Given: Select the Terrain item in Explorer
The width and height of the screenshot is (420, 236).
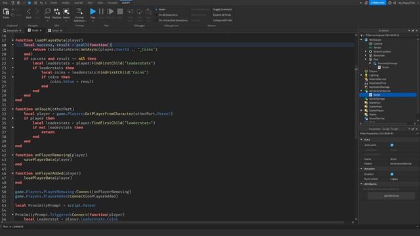Looking at the screenshot, I should (377, 48).
